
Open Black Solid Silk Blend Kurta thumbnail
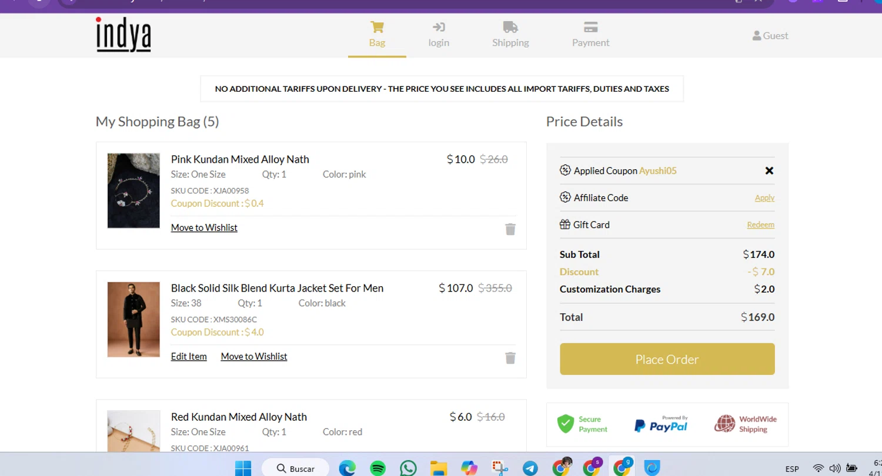click(133, 320)
